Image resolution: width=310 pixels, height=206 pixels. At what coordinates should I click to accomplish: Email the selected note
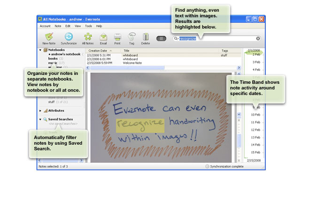coord(103,37)
